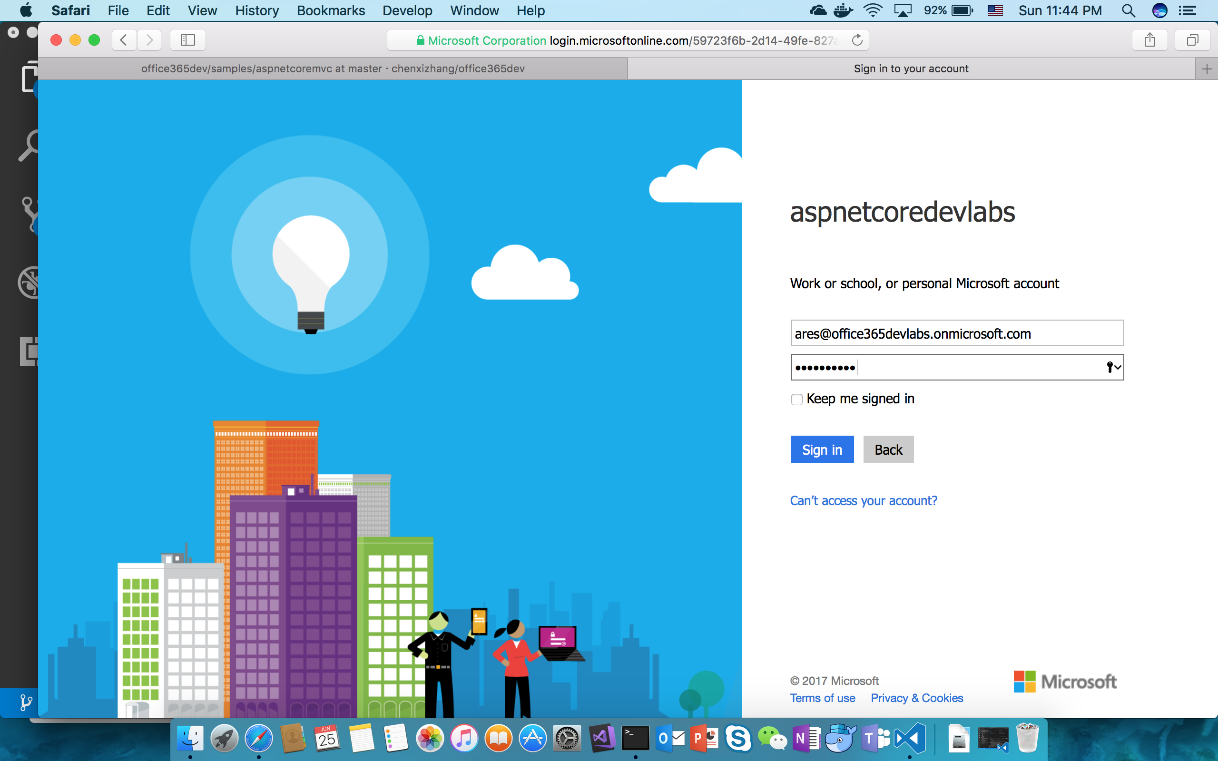Open Spotlight search magnifier in menu bar
This screenshot has height=761, width=1218.
tap(1128, 10)
